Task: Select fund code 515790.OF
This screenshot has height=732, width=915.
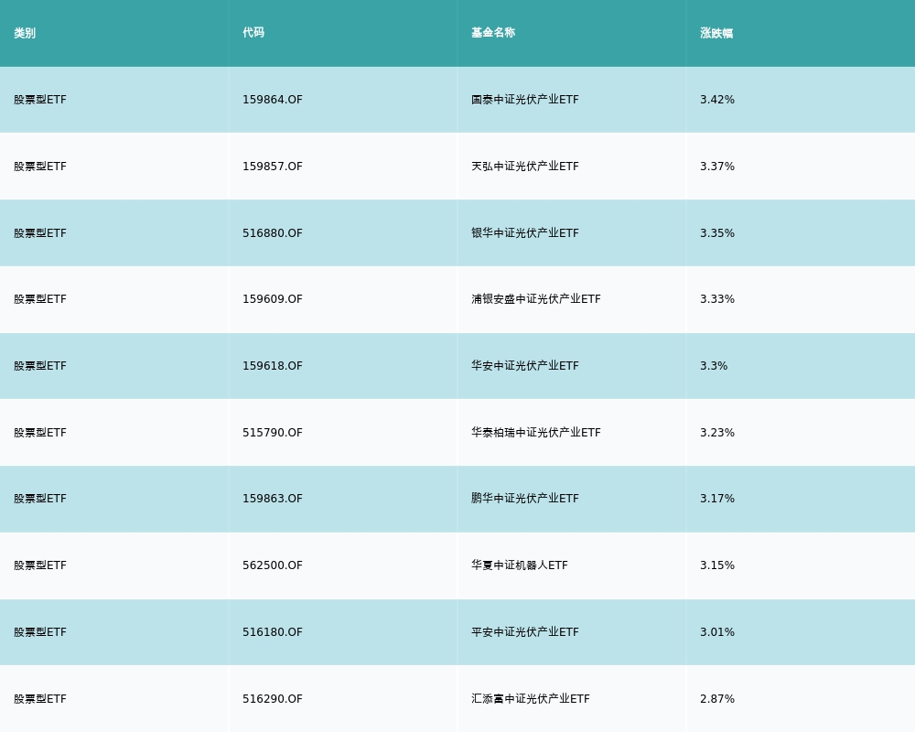Action: (273, 433)
